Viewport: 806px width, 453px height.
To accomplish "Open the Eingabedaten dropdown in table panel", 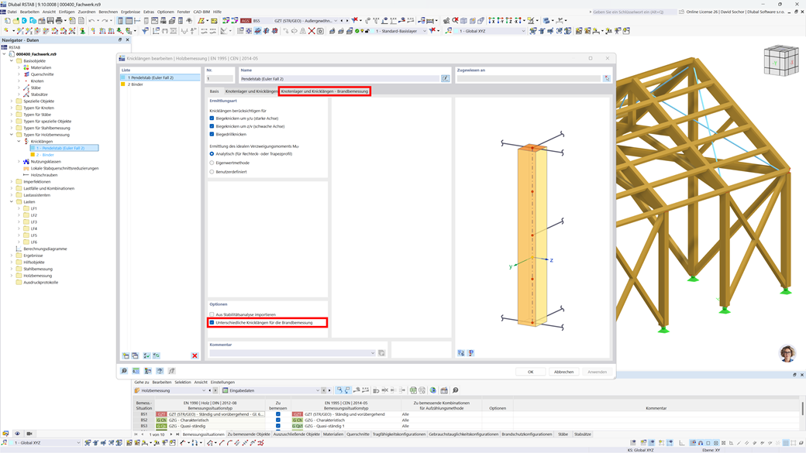I will (317, 390).
